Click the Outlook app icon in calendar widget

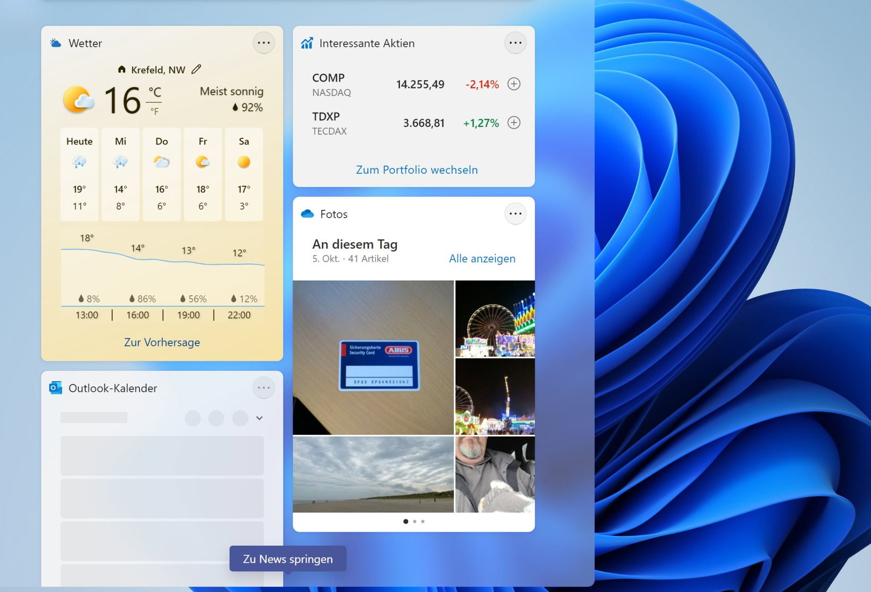[56, 388]
